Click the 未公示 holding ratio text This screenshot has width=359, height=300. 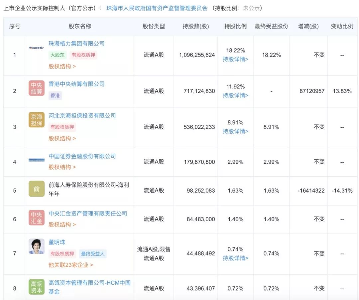point(251,8)
